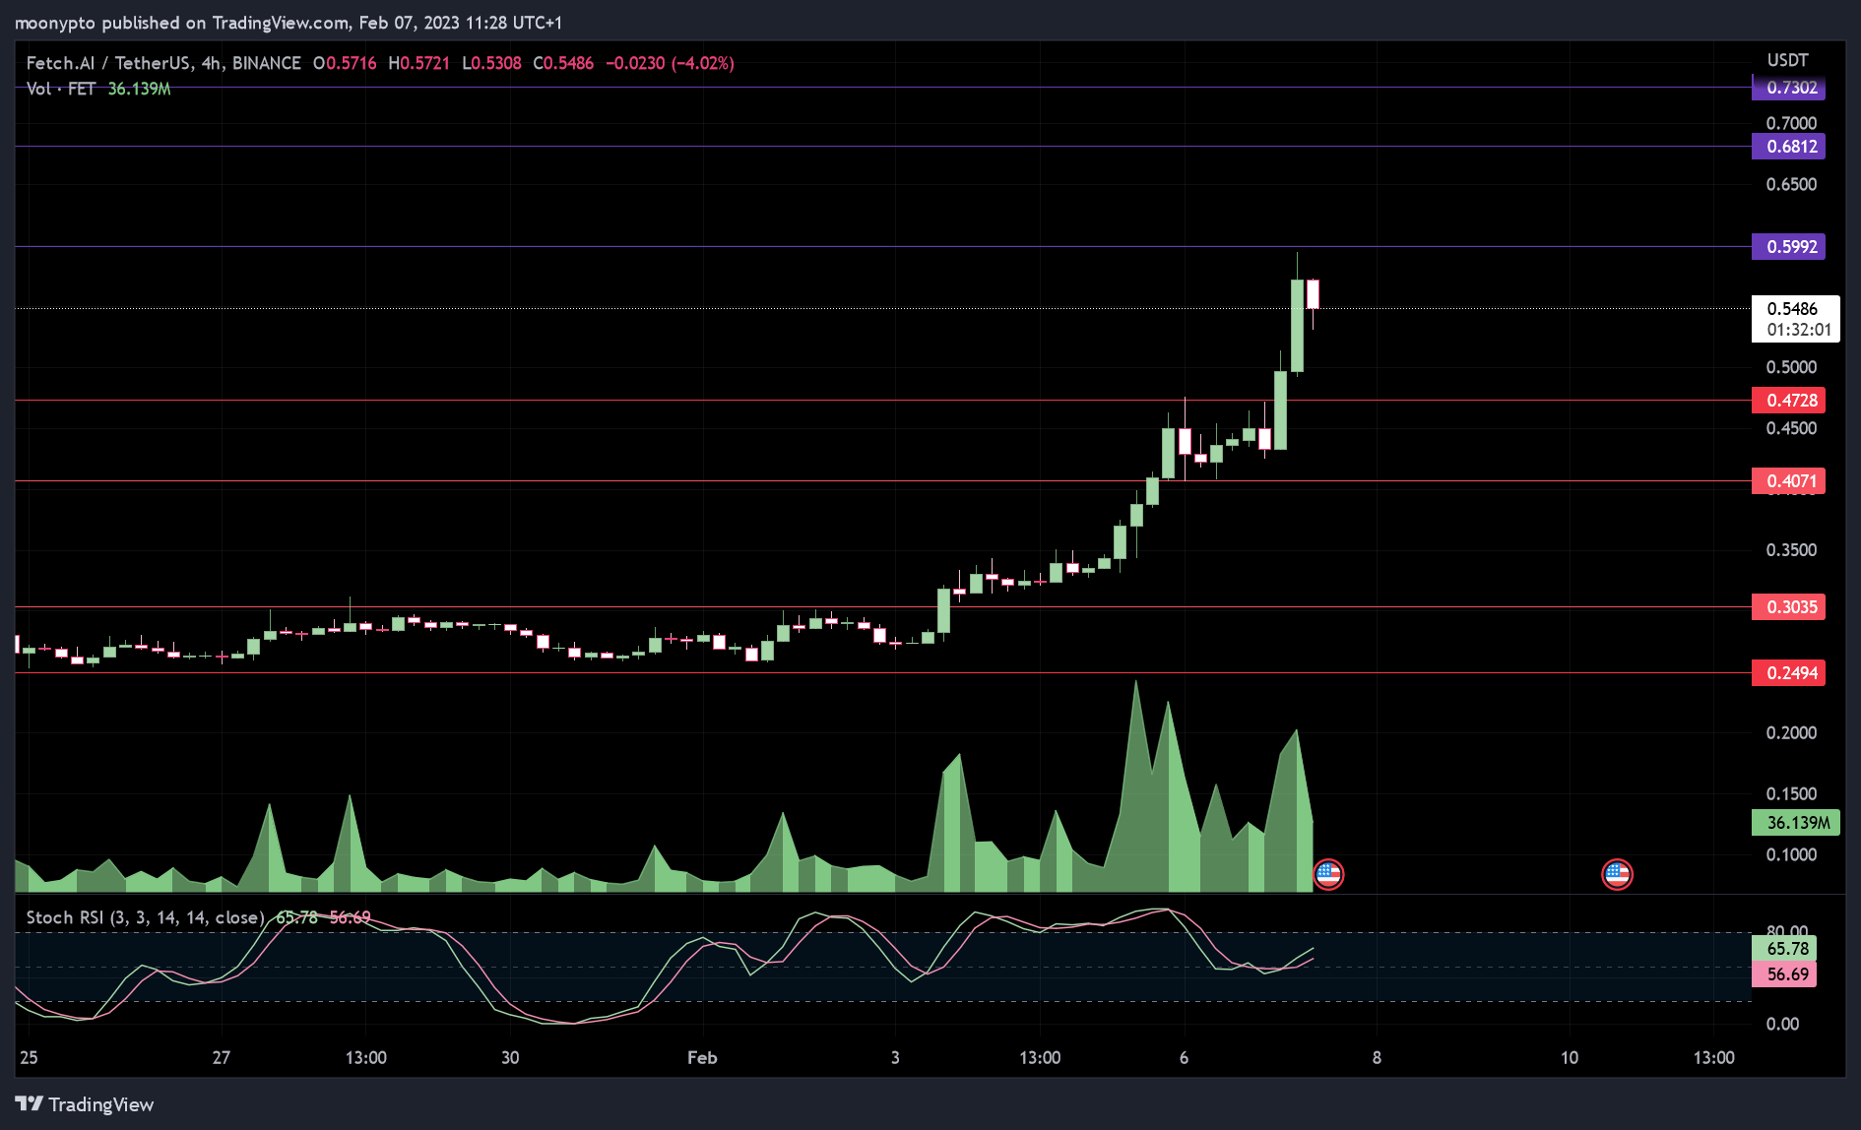Click the 0.3500 price axis value

coord(1791,550)
